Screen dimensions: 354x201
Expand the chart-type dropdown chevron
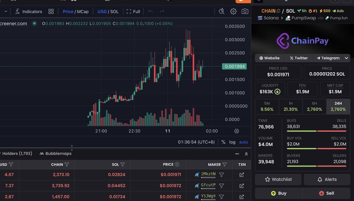coord(6,11)
